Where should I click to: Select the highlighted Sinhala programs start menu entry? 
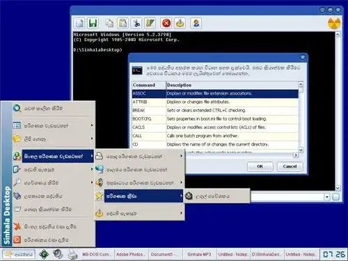click(x=54, y=156)
